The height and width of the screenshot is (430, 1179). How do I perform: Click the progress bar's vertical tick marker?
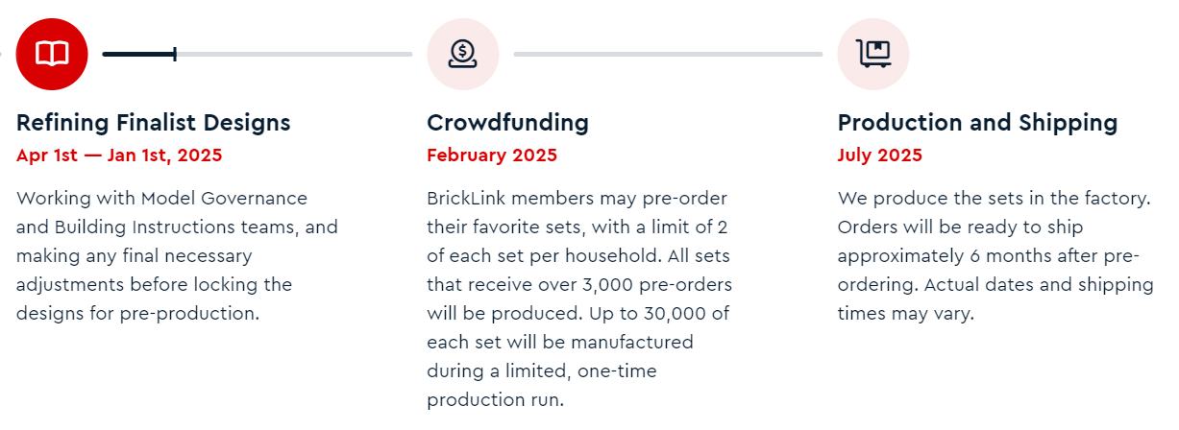pos(175,54)
